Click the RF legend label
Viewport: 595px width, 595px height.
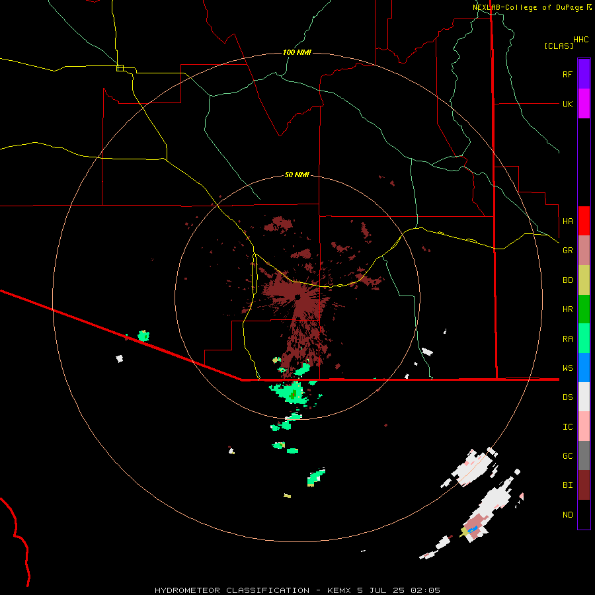coord(567,74)
